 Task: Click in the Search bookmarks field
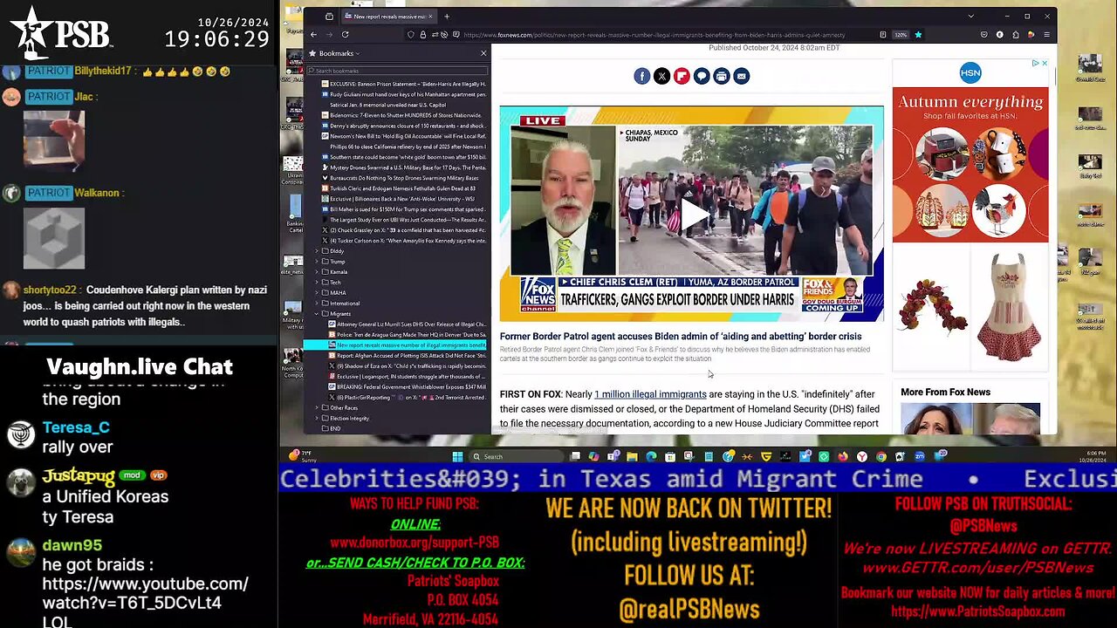pyautogui.click(x=397, y=71)
